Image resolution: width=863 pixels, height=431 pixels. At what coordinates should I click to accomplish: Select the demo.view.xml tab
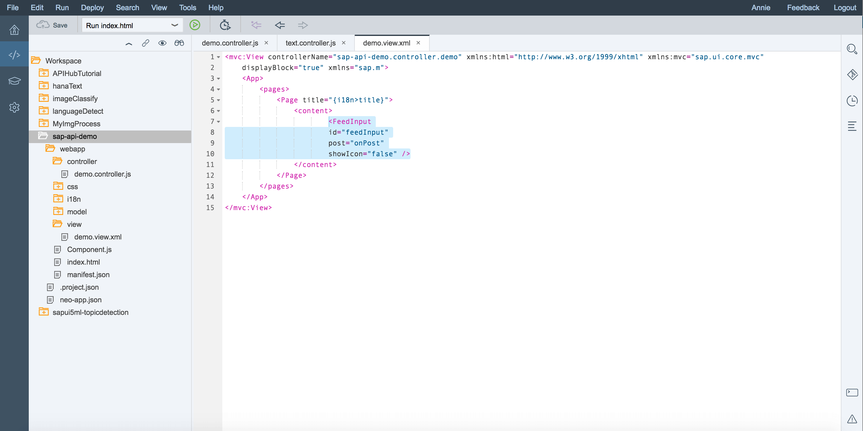386,43
